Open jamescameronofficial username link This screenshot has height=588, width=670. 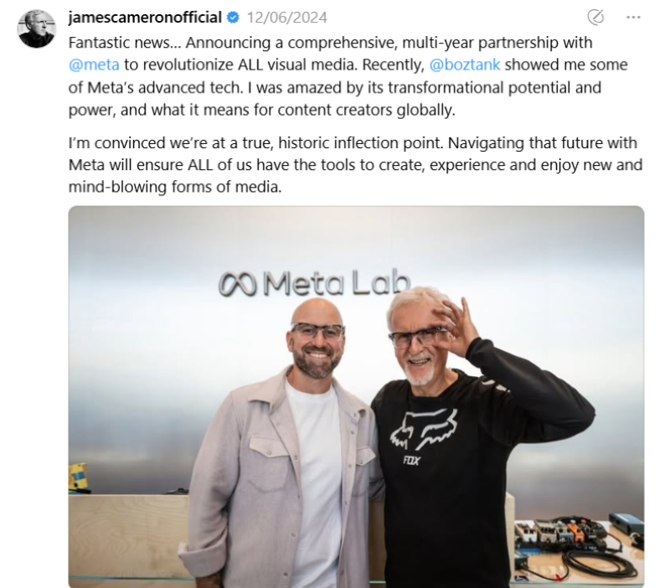click(145, 18)
